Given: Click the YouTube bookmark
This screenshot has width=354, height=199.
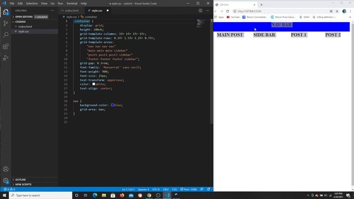Looking at the screenshot, I should coord(233,17).
